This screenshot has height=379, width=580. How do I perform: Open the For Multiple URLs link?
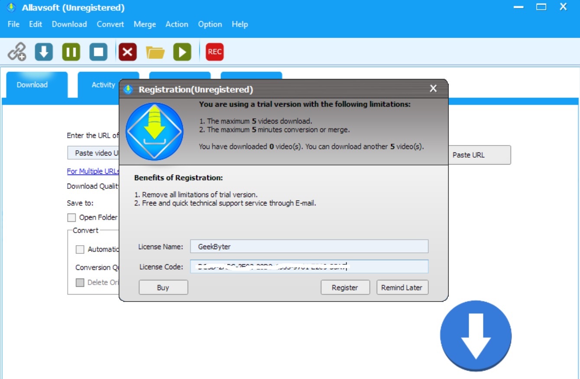[x=92, y=171]
